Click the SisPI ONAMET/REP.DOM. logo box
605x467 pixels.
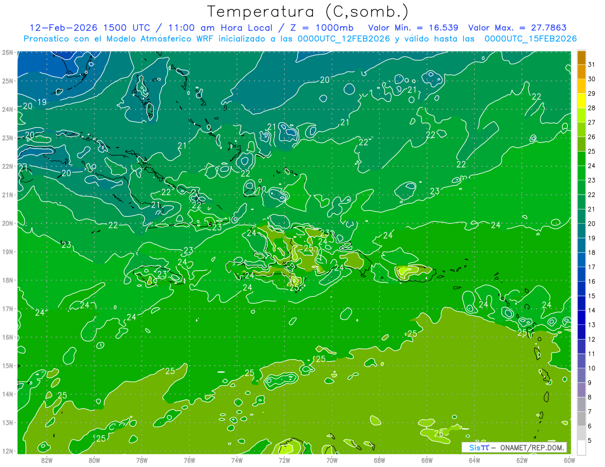point(514,447)
